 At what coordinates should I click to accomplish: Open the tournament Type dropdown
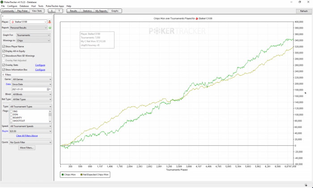tap(30, 106)
